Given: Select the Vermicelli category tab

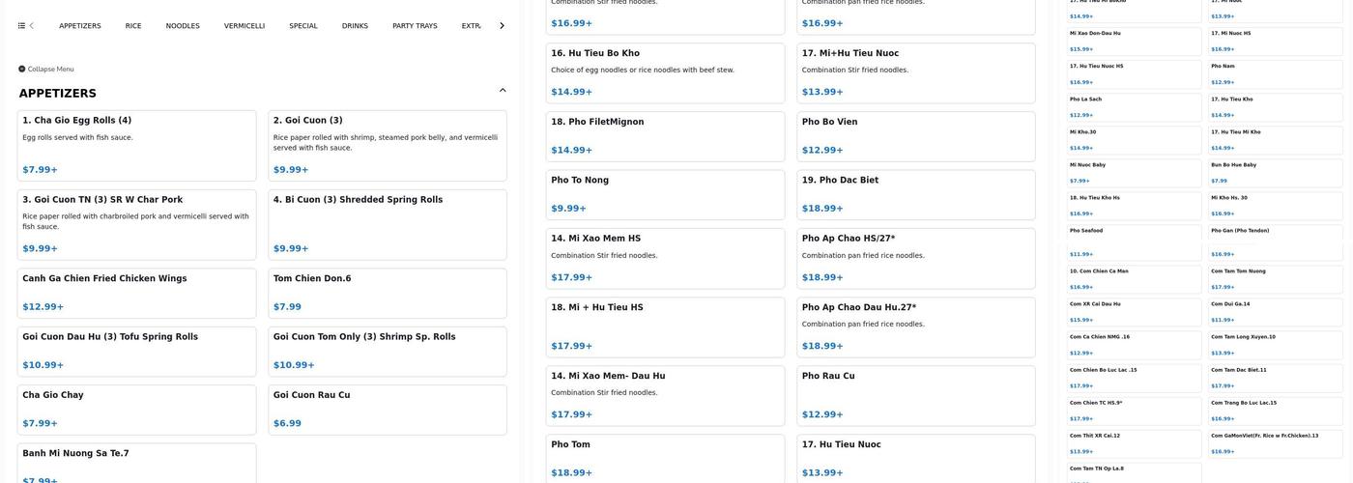Looking at the screenshot, I should tap(245, 26).
